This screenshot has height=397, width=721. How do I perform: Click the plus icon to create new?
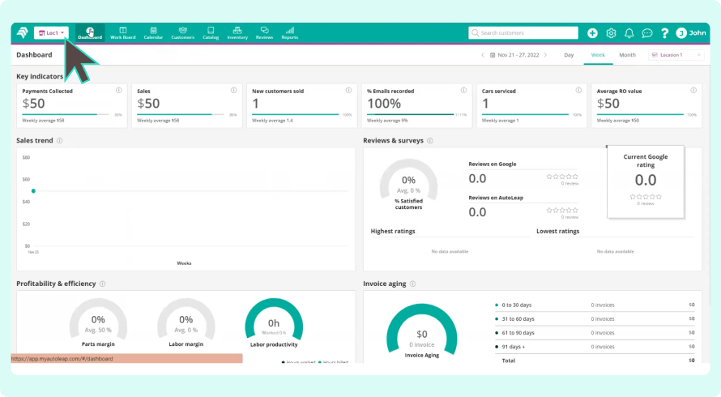coord(592,33)
